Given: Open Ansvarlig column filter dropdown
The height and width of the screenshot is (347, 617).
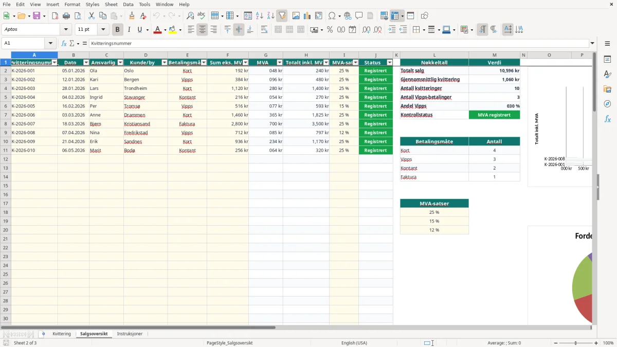Looking at the screenshot, I should 120,63.
